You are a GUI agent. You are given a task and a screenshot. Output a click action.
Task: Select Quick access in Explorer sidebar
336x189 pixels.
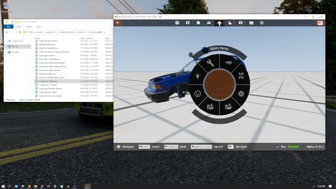pyautogui.click(x=17, y=41)
